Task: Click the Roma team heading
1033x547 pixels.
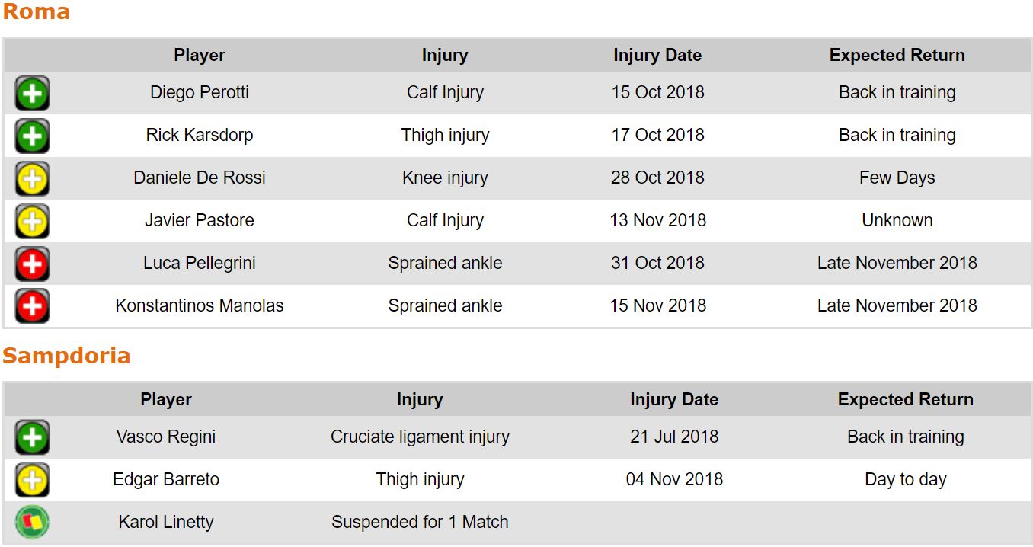Action: [x=36, y=12]
